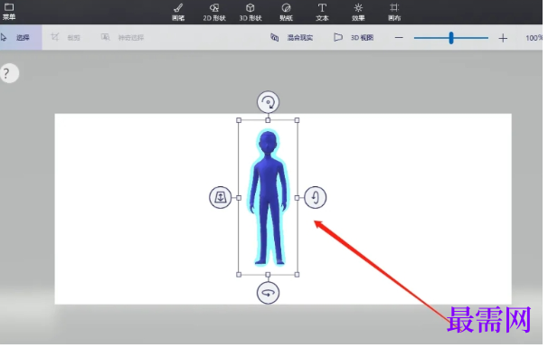Click the top-center selection box handle
Viewport: 548px width, 348px height.
click(269, 120)
